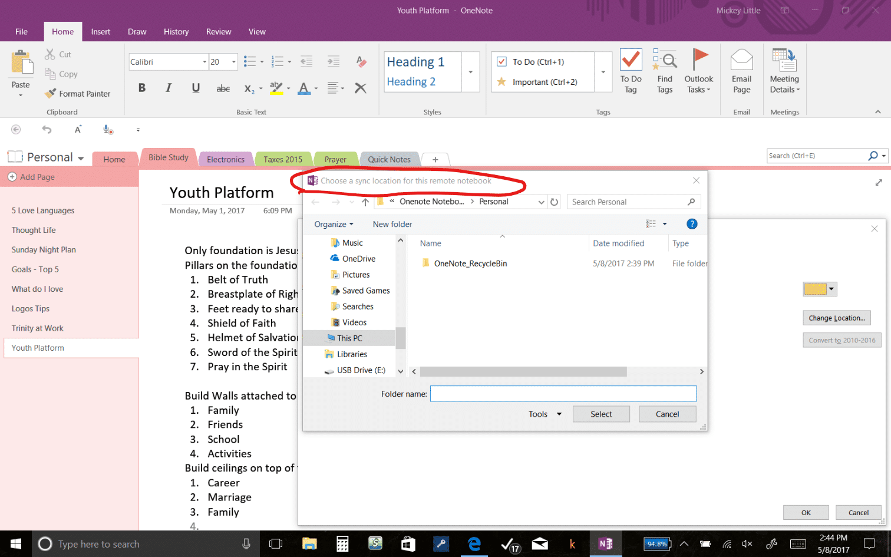The image size is (891, 557).
Task: Open the address path dropdown in dialog
Action: pos(541,202)
